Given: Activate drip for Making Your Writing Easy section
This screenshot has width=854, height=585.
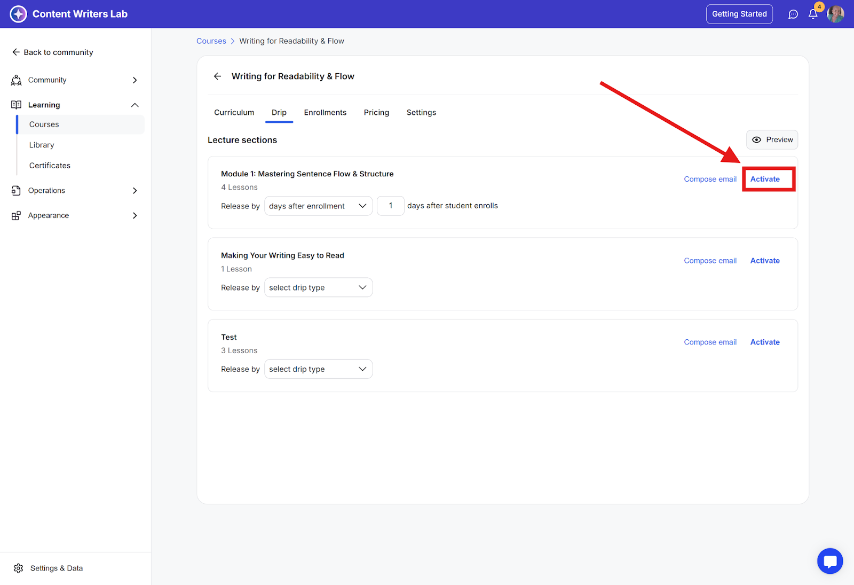Looking at the screenshot, I should click(765, 261).
